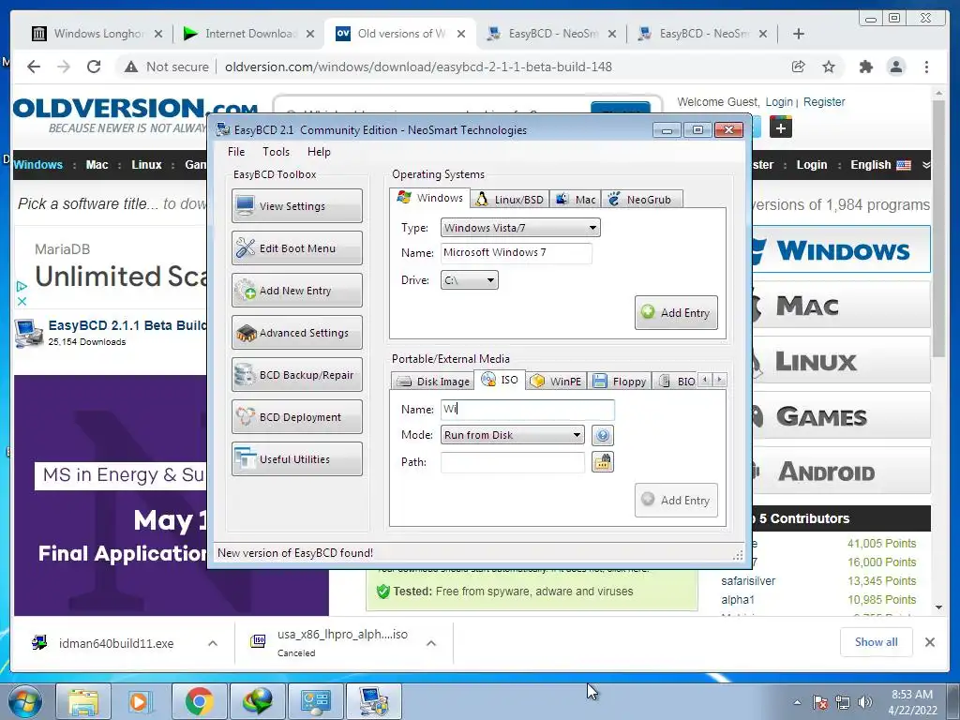Expand the English language selector
Screen dimensions: 960x720
click(890, 165)
